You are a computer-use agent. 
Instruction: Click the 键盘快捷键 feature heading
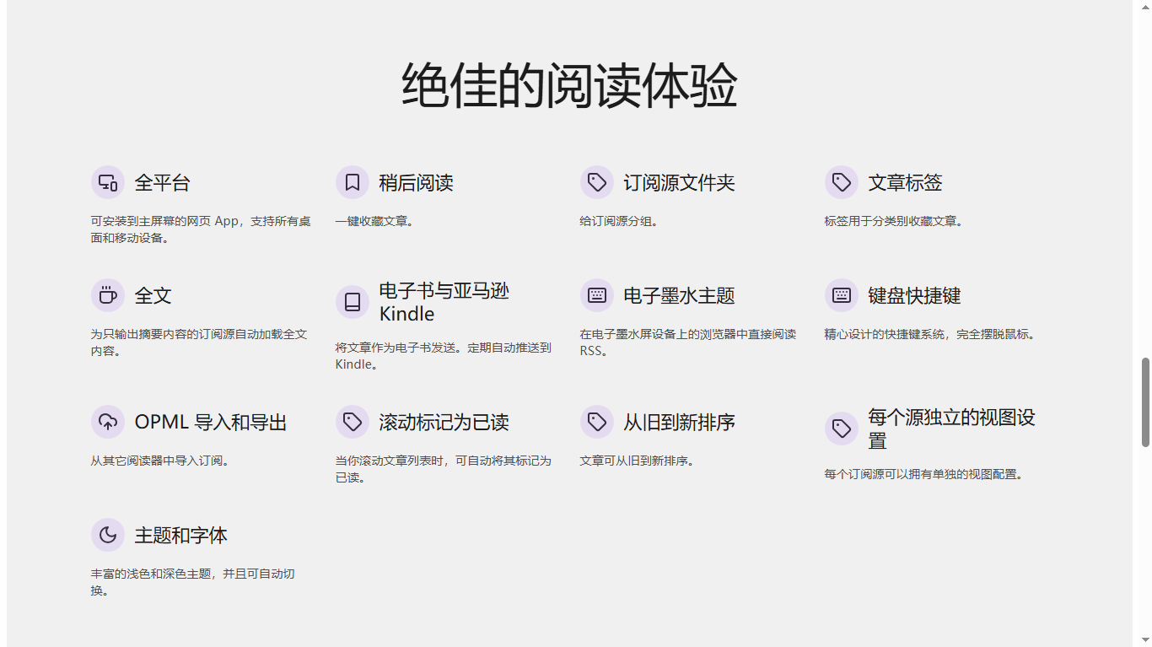914,296
